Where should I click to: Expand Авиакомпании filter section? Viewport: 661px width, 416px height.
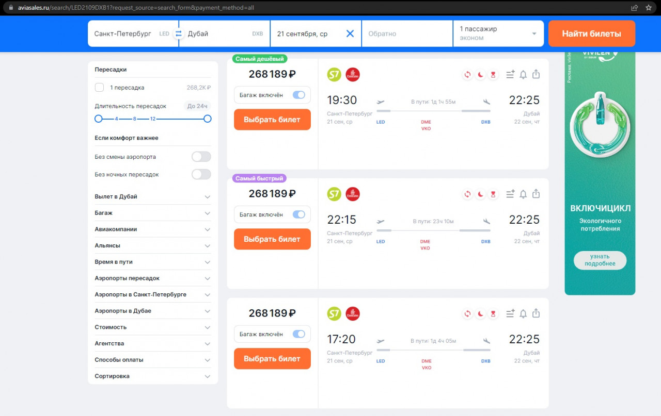153,229
